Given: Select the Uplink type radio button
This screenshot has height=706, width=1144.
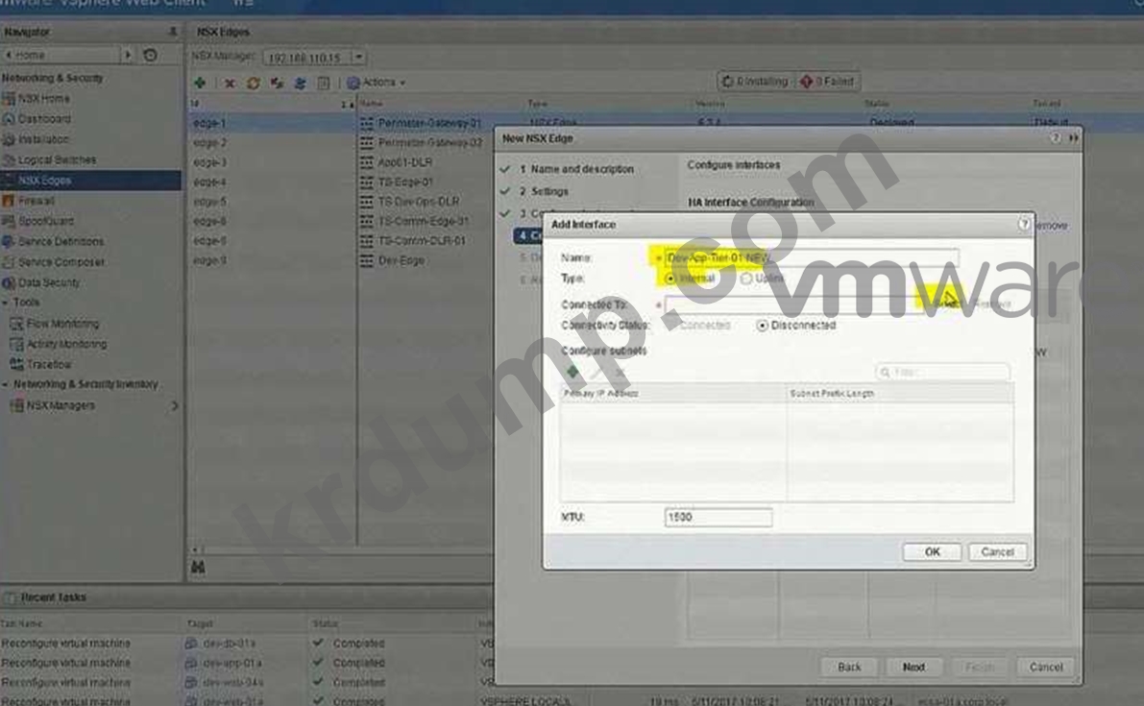Looking at the screenshot, I should pos(746,279).
